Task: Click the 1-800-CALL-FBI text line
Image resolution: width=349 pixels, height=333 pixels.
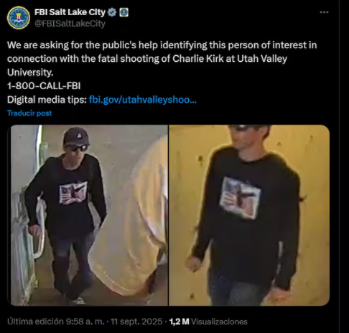Action: pyautogui.click(x=44, y=86)
